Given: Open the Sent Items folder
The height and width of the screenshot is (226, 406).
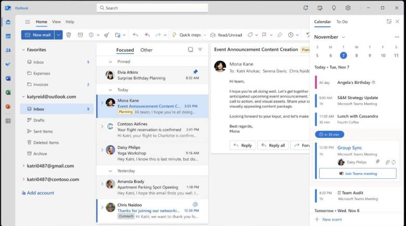Looking at the screenshot, I should point(57,131).
